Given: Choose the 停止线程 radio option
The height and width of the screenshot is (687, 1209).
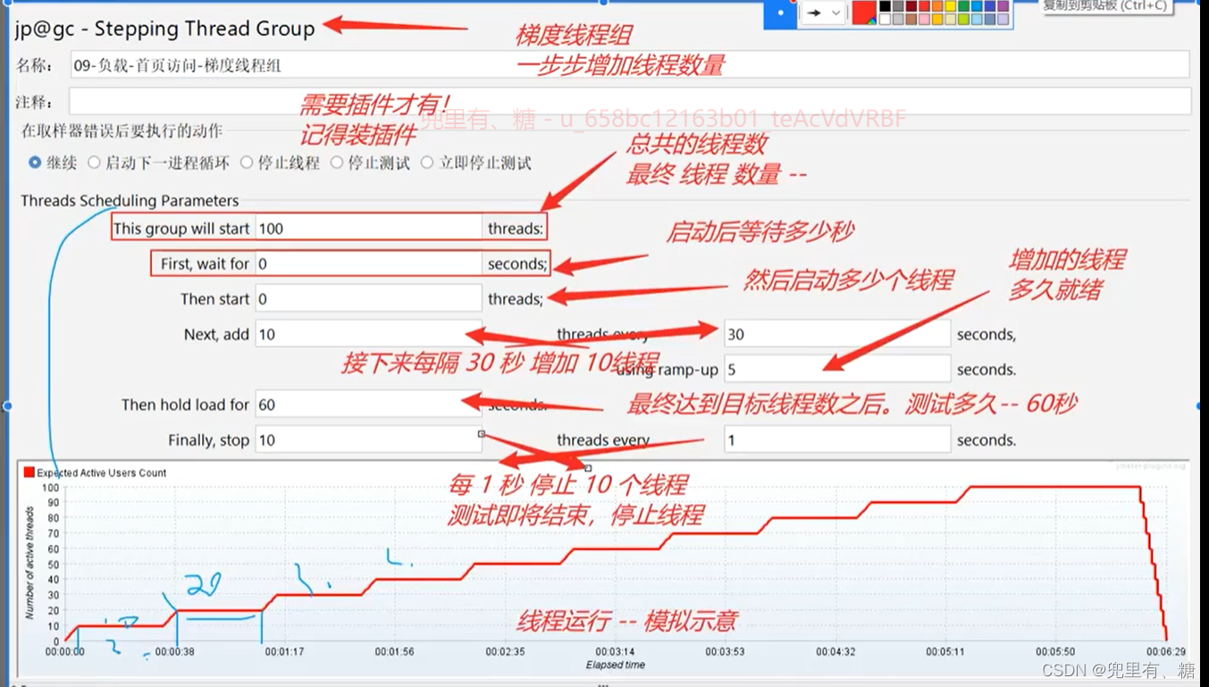Looking at the screenshot, I should (x=247, y=163).
